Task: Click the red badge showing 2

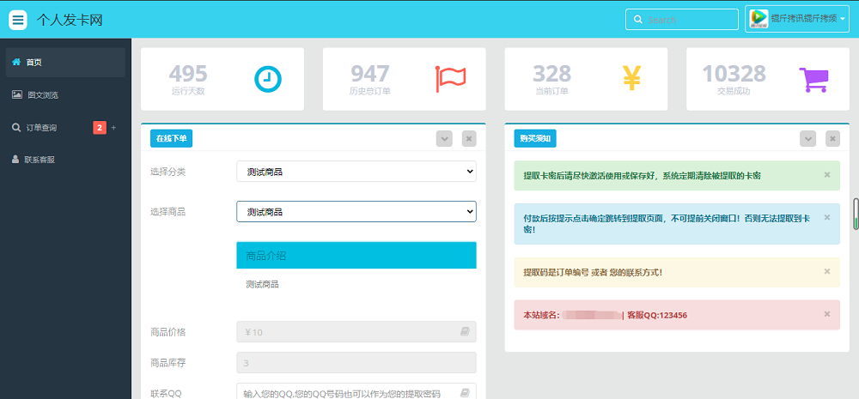Action: (x=100, y=128)
